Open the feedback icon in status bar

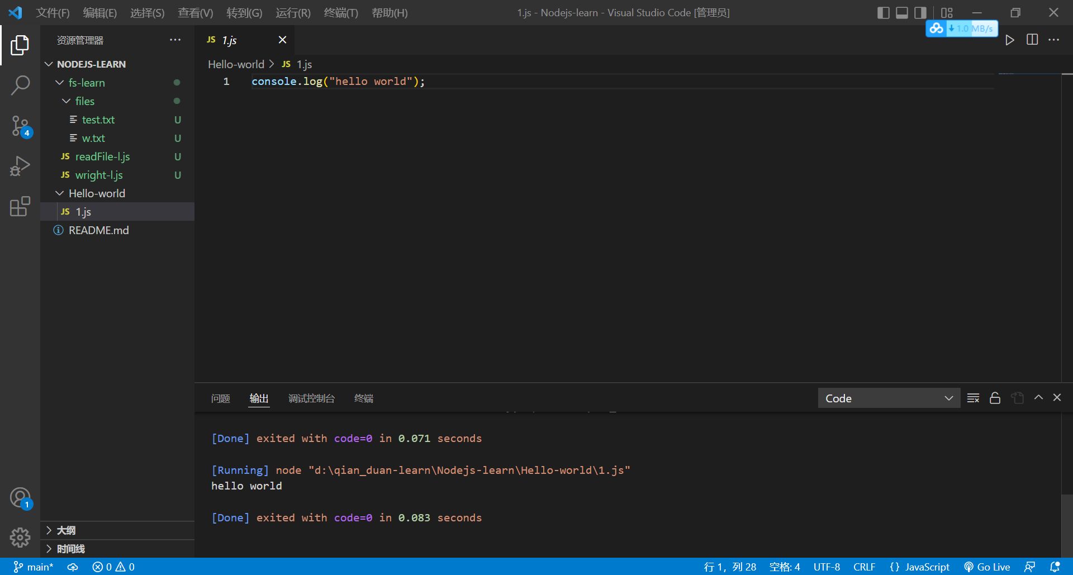[1029, 567]
